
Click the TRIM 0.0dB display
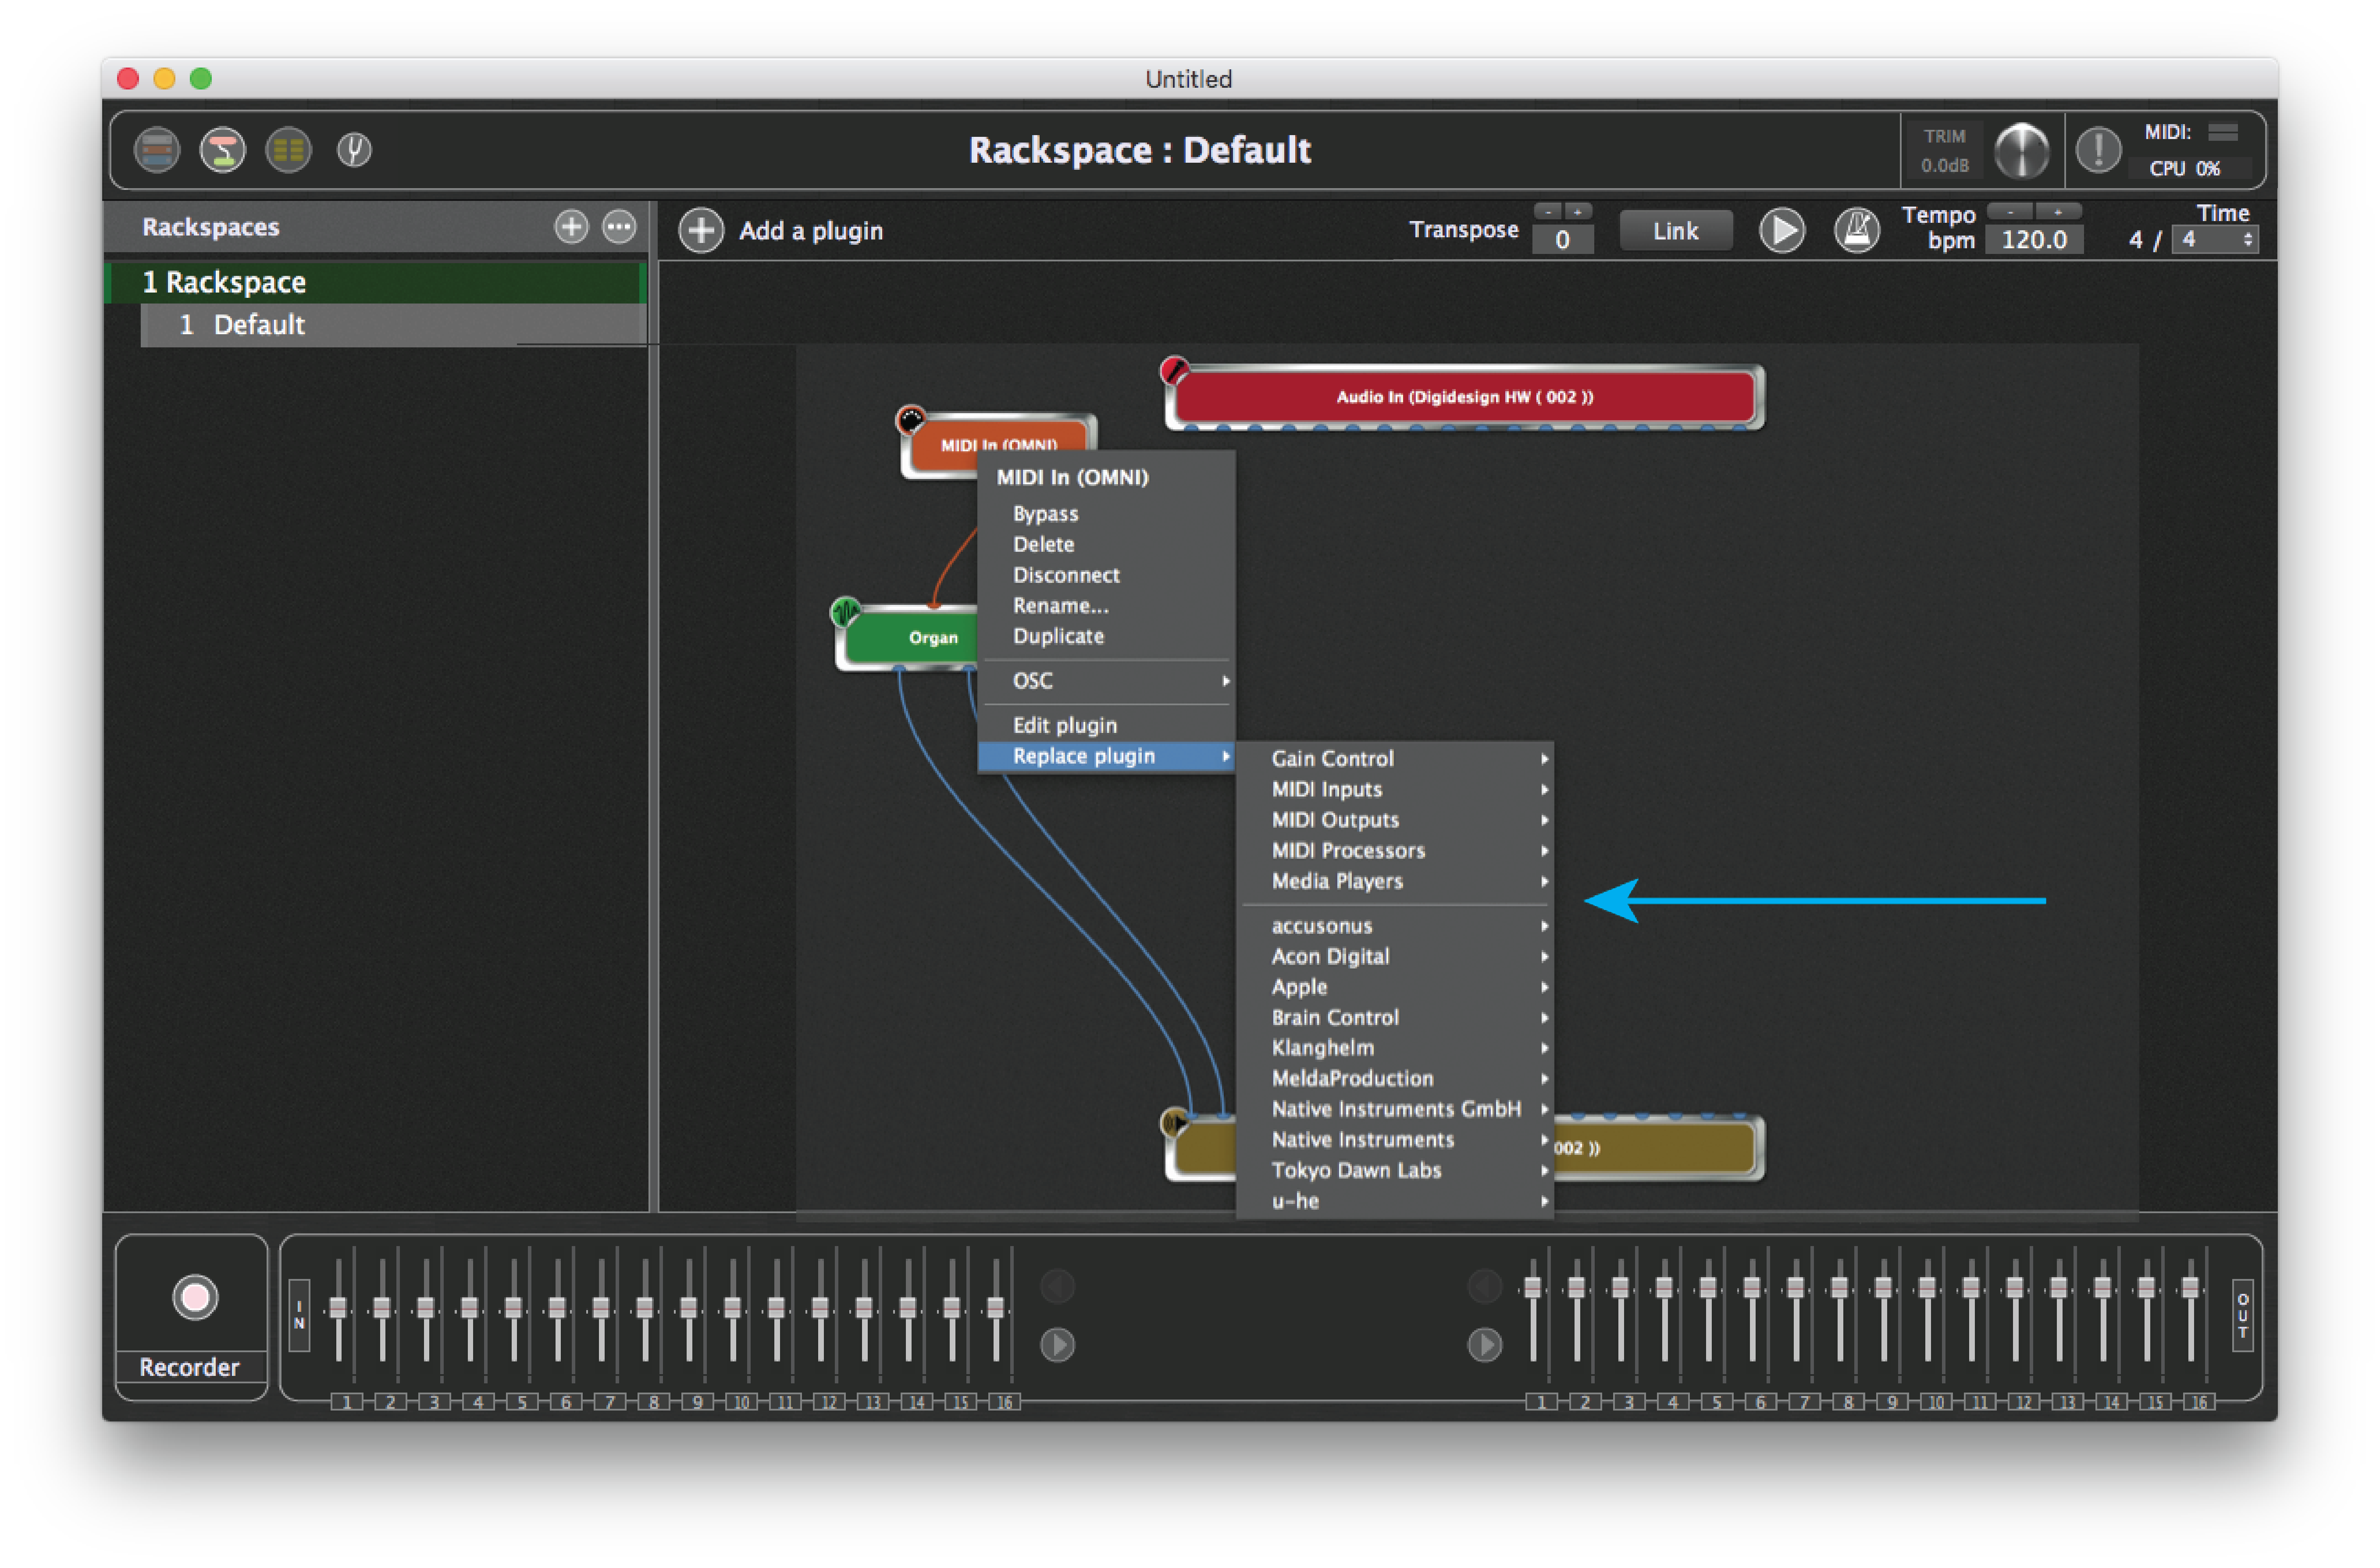[x=1944, y=150]
